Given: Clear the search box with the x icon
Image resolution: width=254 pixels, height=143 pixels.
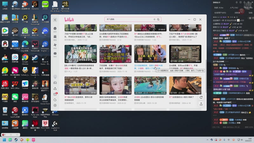Looking at the screenshot, I should pyautogui.click(x=154, y=19).
